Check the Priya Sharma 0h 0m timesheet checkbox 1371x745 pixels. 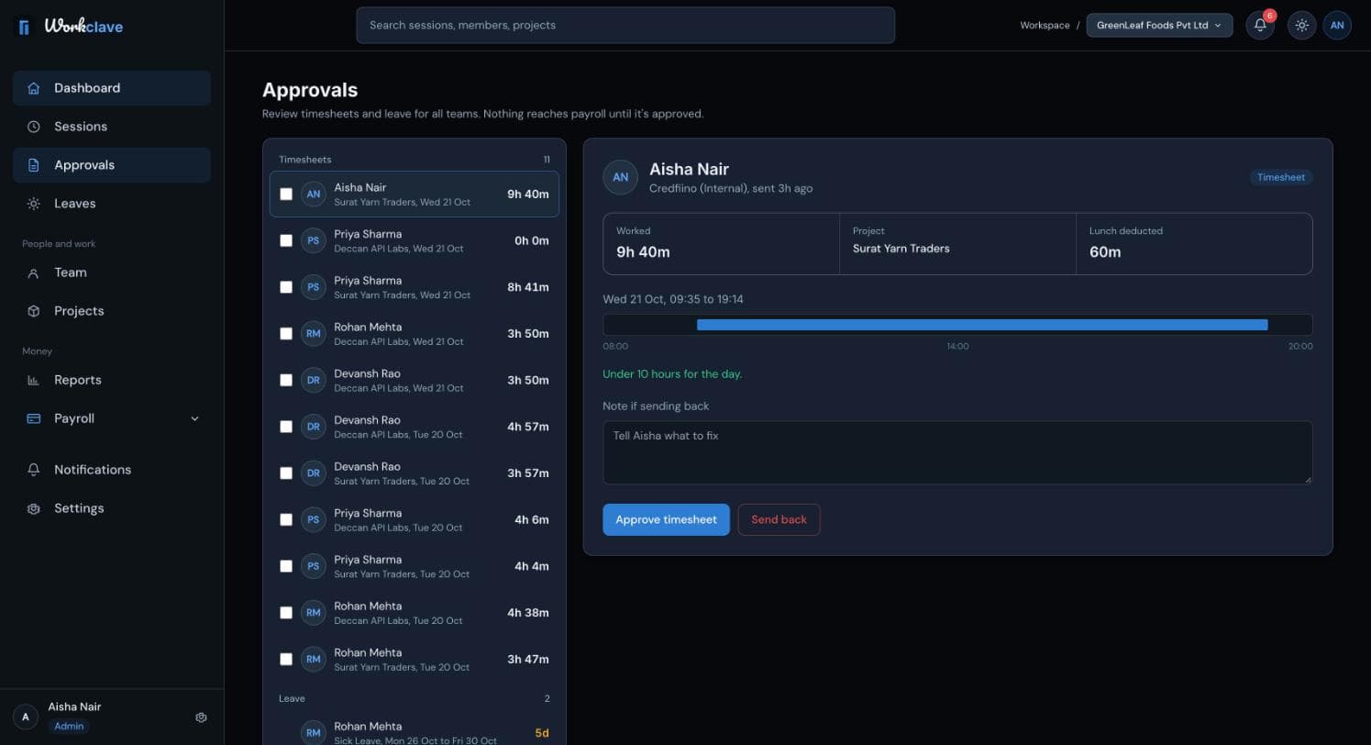[x=286, y=240]
